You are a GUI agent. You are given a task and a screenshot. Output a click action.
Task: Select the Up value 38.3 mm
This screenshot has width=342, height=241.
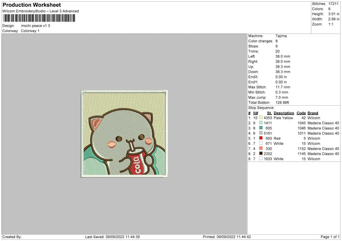coord(283,67)
